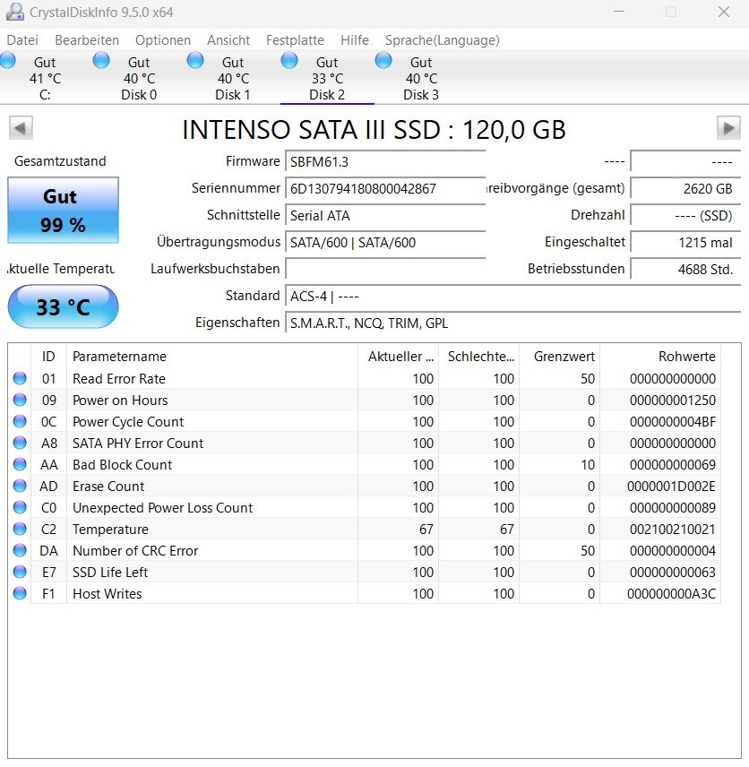This screenshot has width=749, height=767.
Task: Click the previous disk left arrow
Action: pyautogui.click(x=21, y=128)
